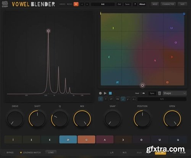Screen dimensions: 191x158
Task: Click the formant peak handle on the spectrum
Action: [x=49, y=31]
